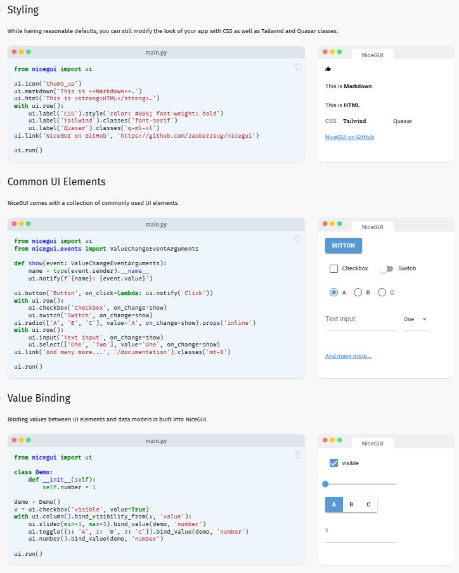Screen dimensions: 459x573
Task: Click the thumbs-up icon in Styling demo
Action: 328,69
